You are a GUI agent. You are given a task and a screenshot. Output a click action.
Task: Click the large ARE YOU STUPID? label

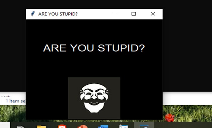(94, 48)
